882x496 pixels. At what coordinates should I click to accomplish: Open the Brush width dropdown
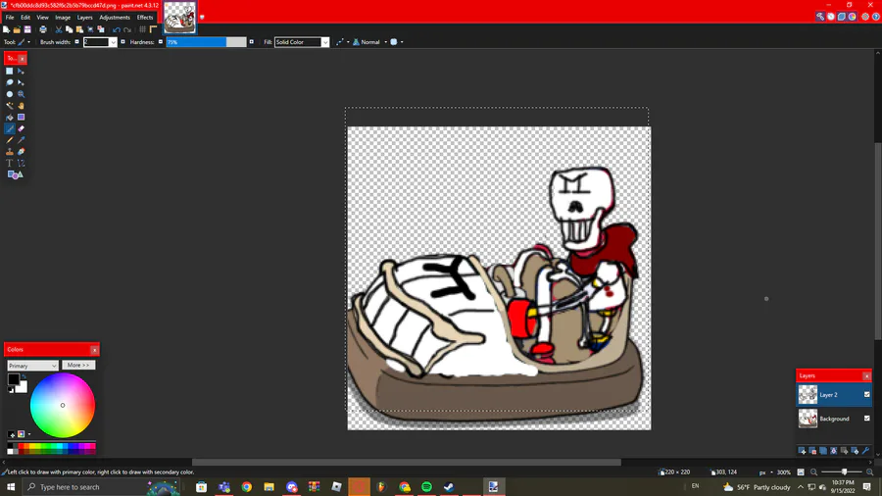pos(113,42)
